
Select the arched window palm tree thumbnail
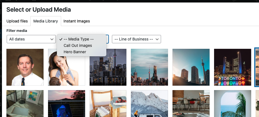[232, 103]
